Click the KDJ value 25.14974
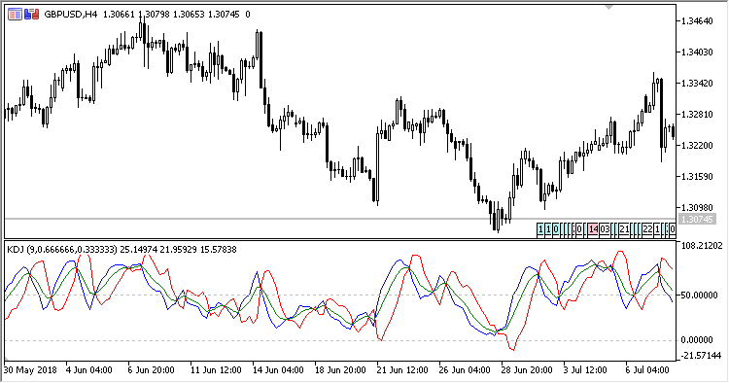This screenshot has height=383, width=729. click(139, 250)
